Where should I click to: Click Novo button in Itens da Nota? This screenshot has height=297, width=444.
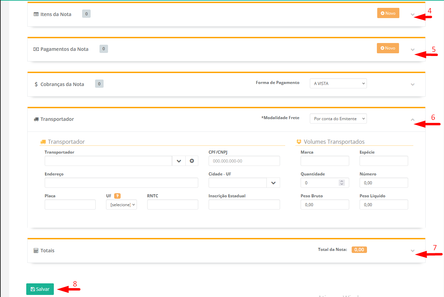(x=388, y=13)
